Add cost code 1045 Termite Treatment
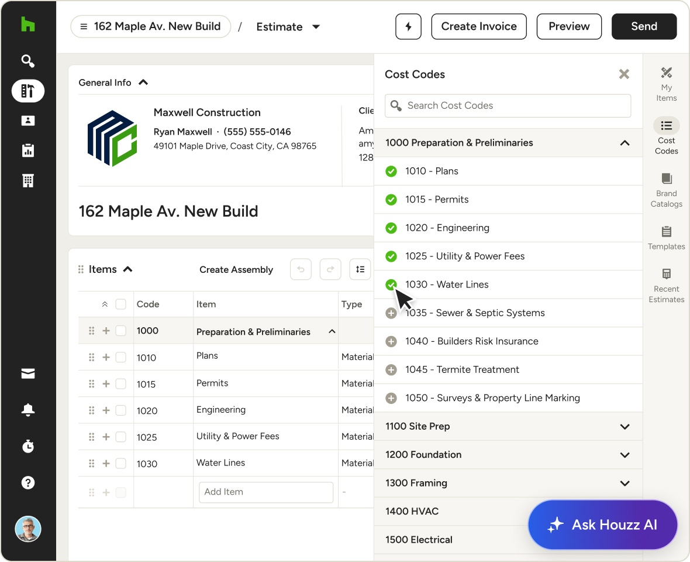Screen dimensions: 690x562 [391, 369]
